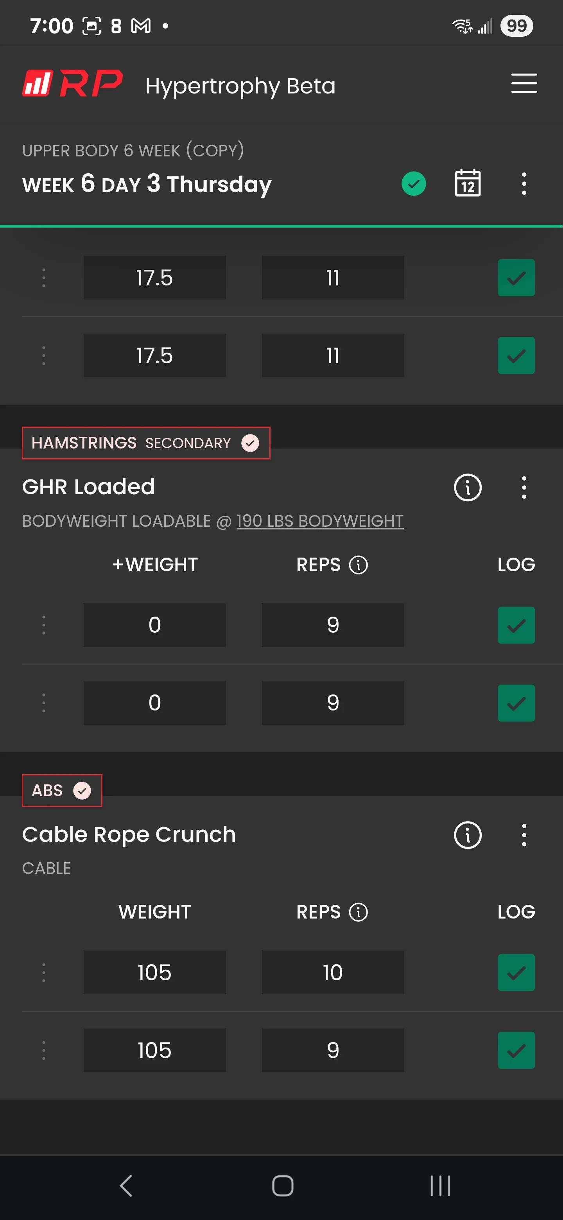This screenshot has height=1220, width=563.
Task: Toggle log for Cable Rope Crunch 10-rep set
Action: (x=516, y=972)
